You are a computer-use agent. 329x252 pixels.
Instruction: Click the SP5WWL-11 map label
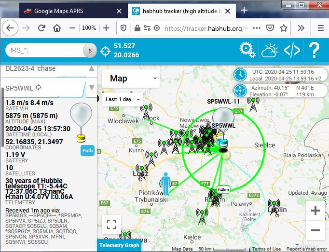click(223, 102)
